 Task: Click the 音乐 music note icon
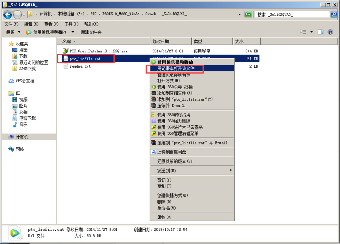[15, 125]
